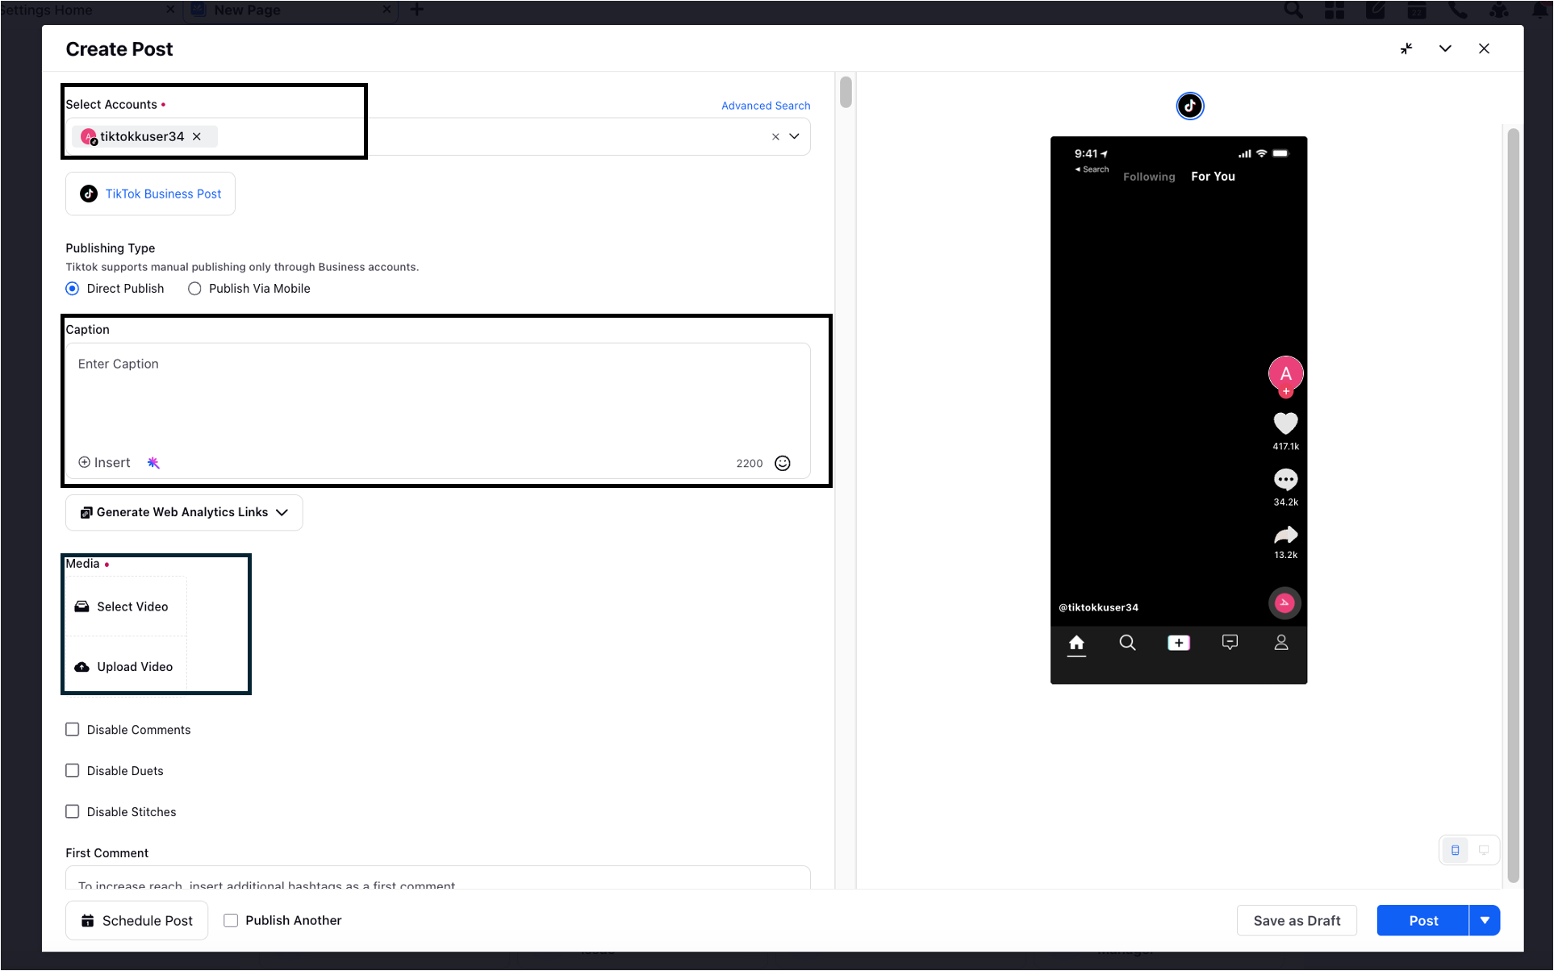Choose Upload Video media option
This screenshot has width=1554, height=971.
(x=126, y=667)
